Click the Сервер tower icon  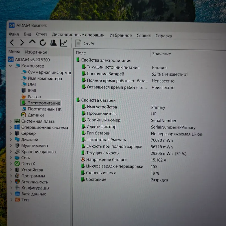point(17,133)
